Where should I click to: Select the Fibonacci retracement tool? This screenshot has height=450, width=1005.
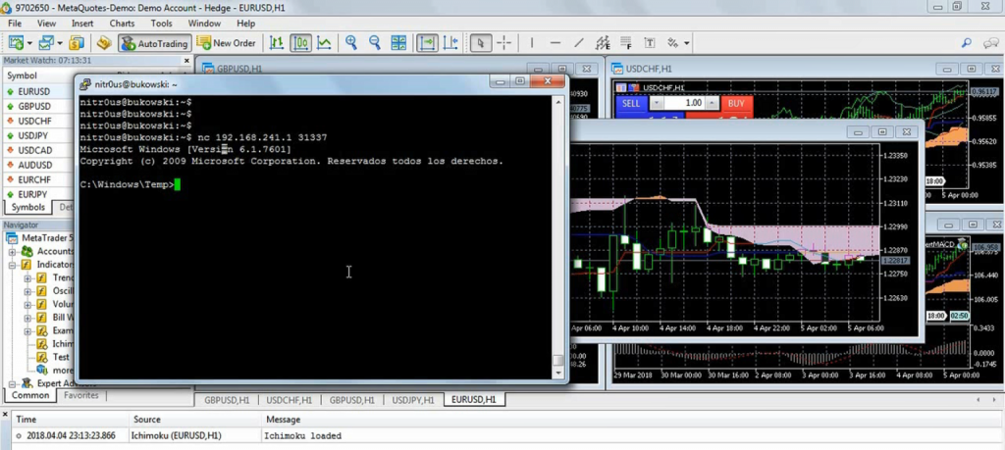(626, 43)
